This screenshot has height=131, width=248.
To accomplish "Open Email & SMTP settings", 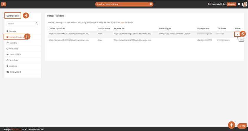I will point(15,55).
